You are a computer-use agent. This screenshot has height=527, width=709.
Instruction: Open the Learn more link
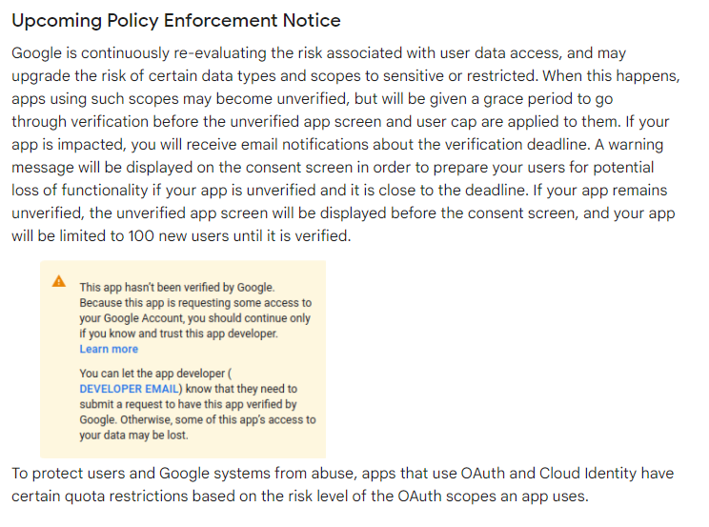tap(109, 349)
